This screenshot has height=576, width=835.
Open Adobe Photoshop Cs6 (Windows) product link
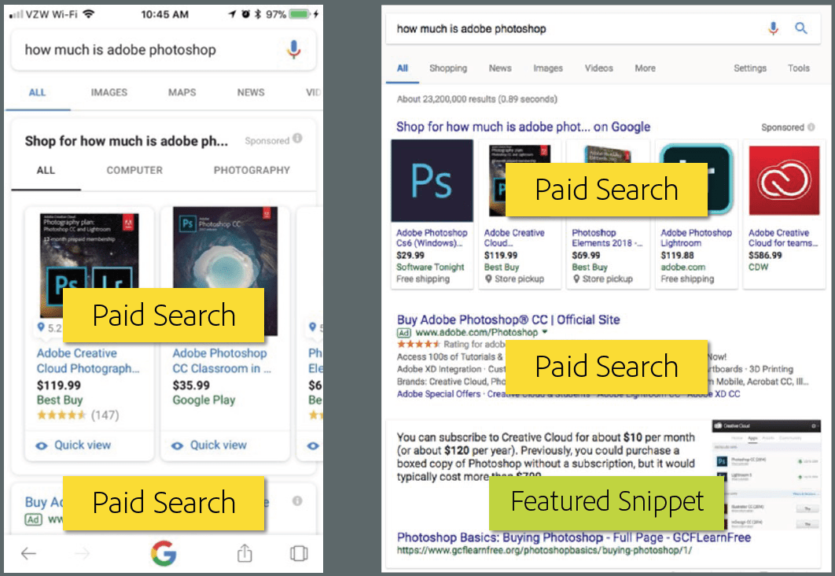[432, 238]
